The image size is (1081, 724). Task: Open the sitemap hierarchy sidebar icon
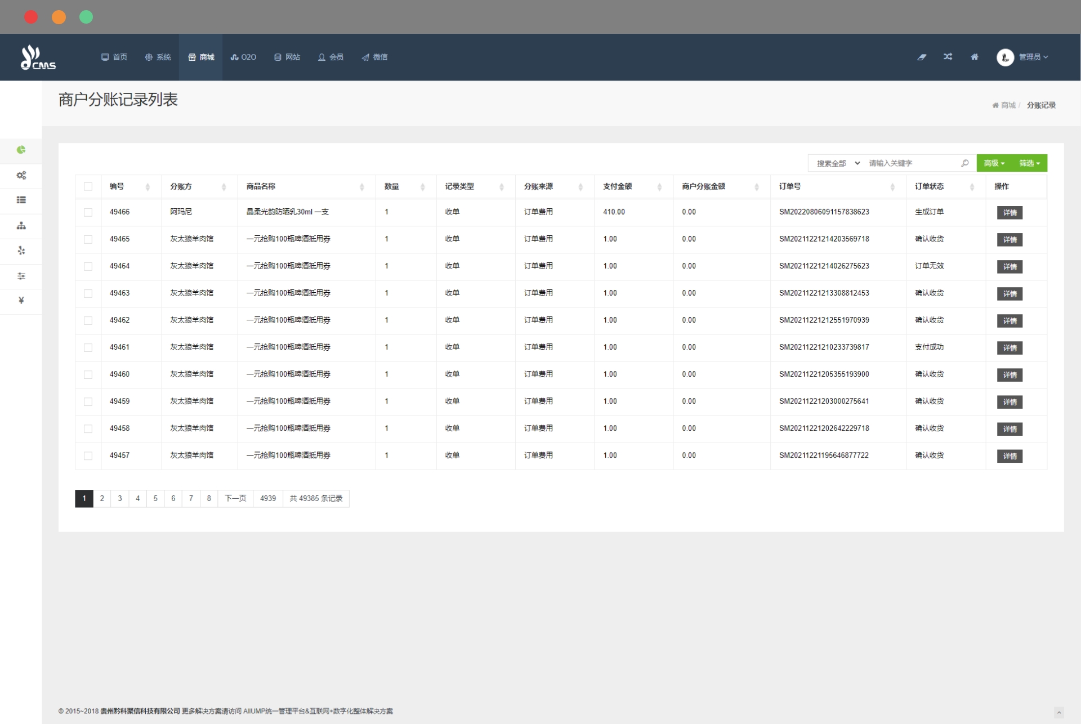pyautogui.click(x=21, y=226)
